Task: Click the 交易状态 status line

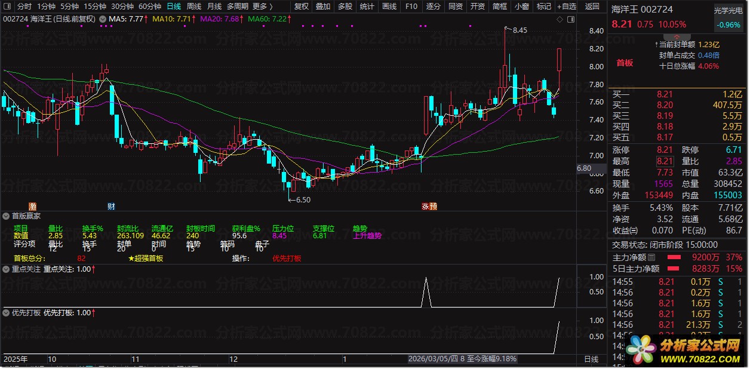Action: (x=665, y=245)
